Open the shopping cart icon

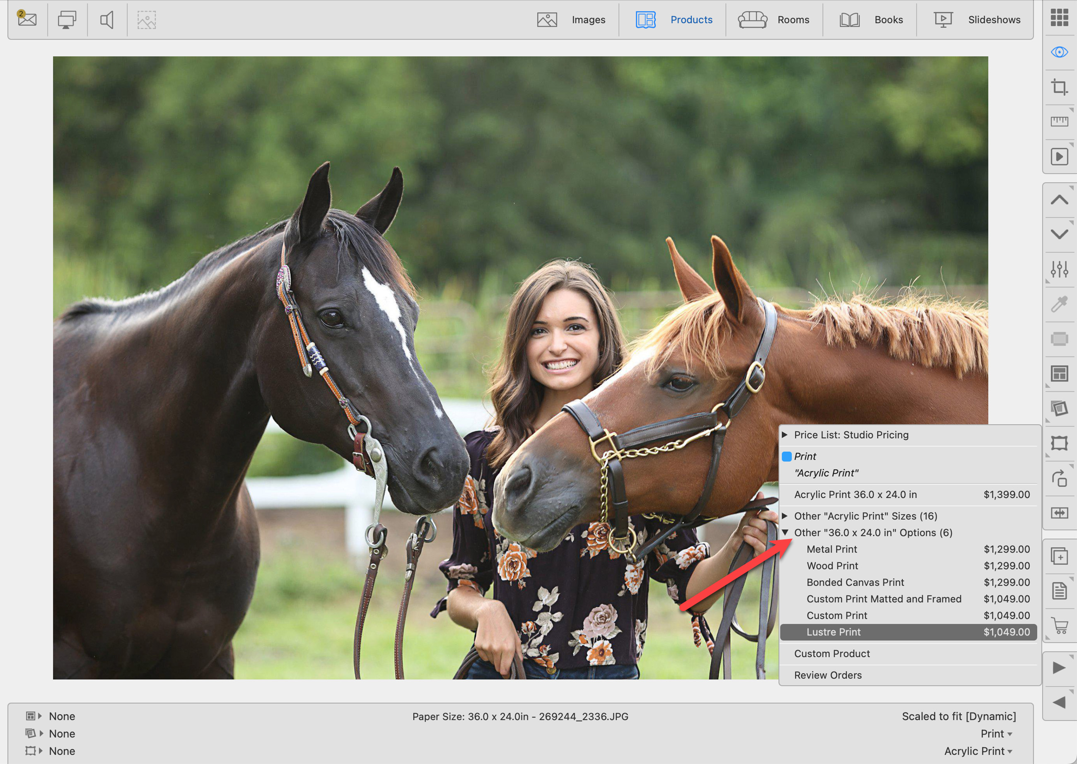(x=1059, y=625)
